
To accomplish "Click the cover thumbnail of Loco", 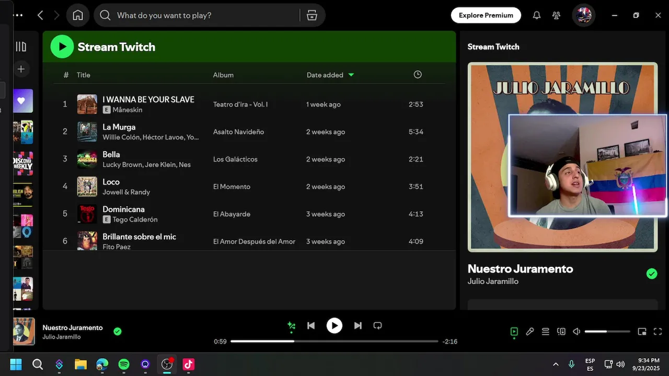I will (x=87, y=186).
